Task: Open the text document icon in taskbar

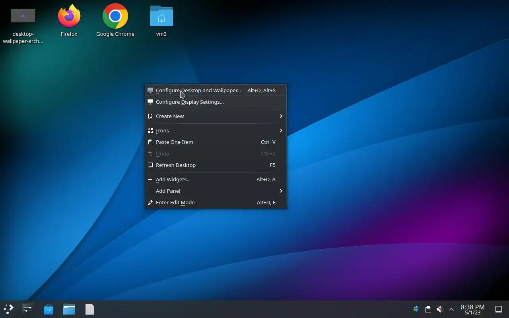Action: point(90,309)
